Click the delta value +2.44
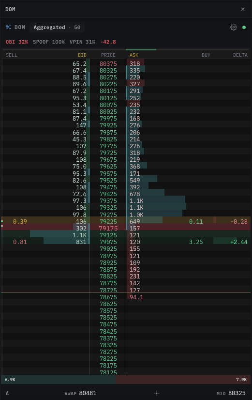 tap(239, 242)
